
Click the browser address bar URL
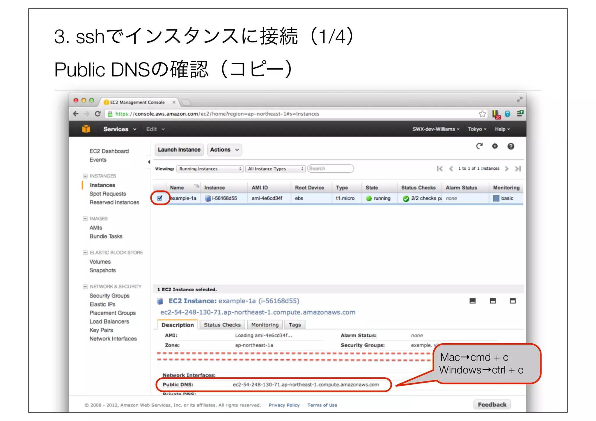217,114
